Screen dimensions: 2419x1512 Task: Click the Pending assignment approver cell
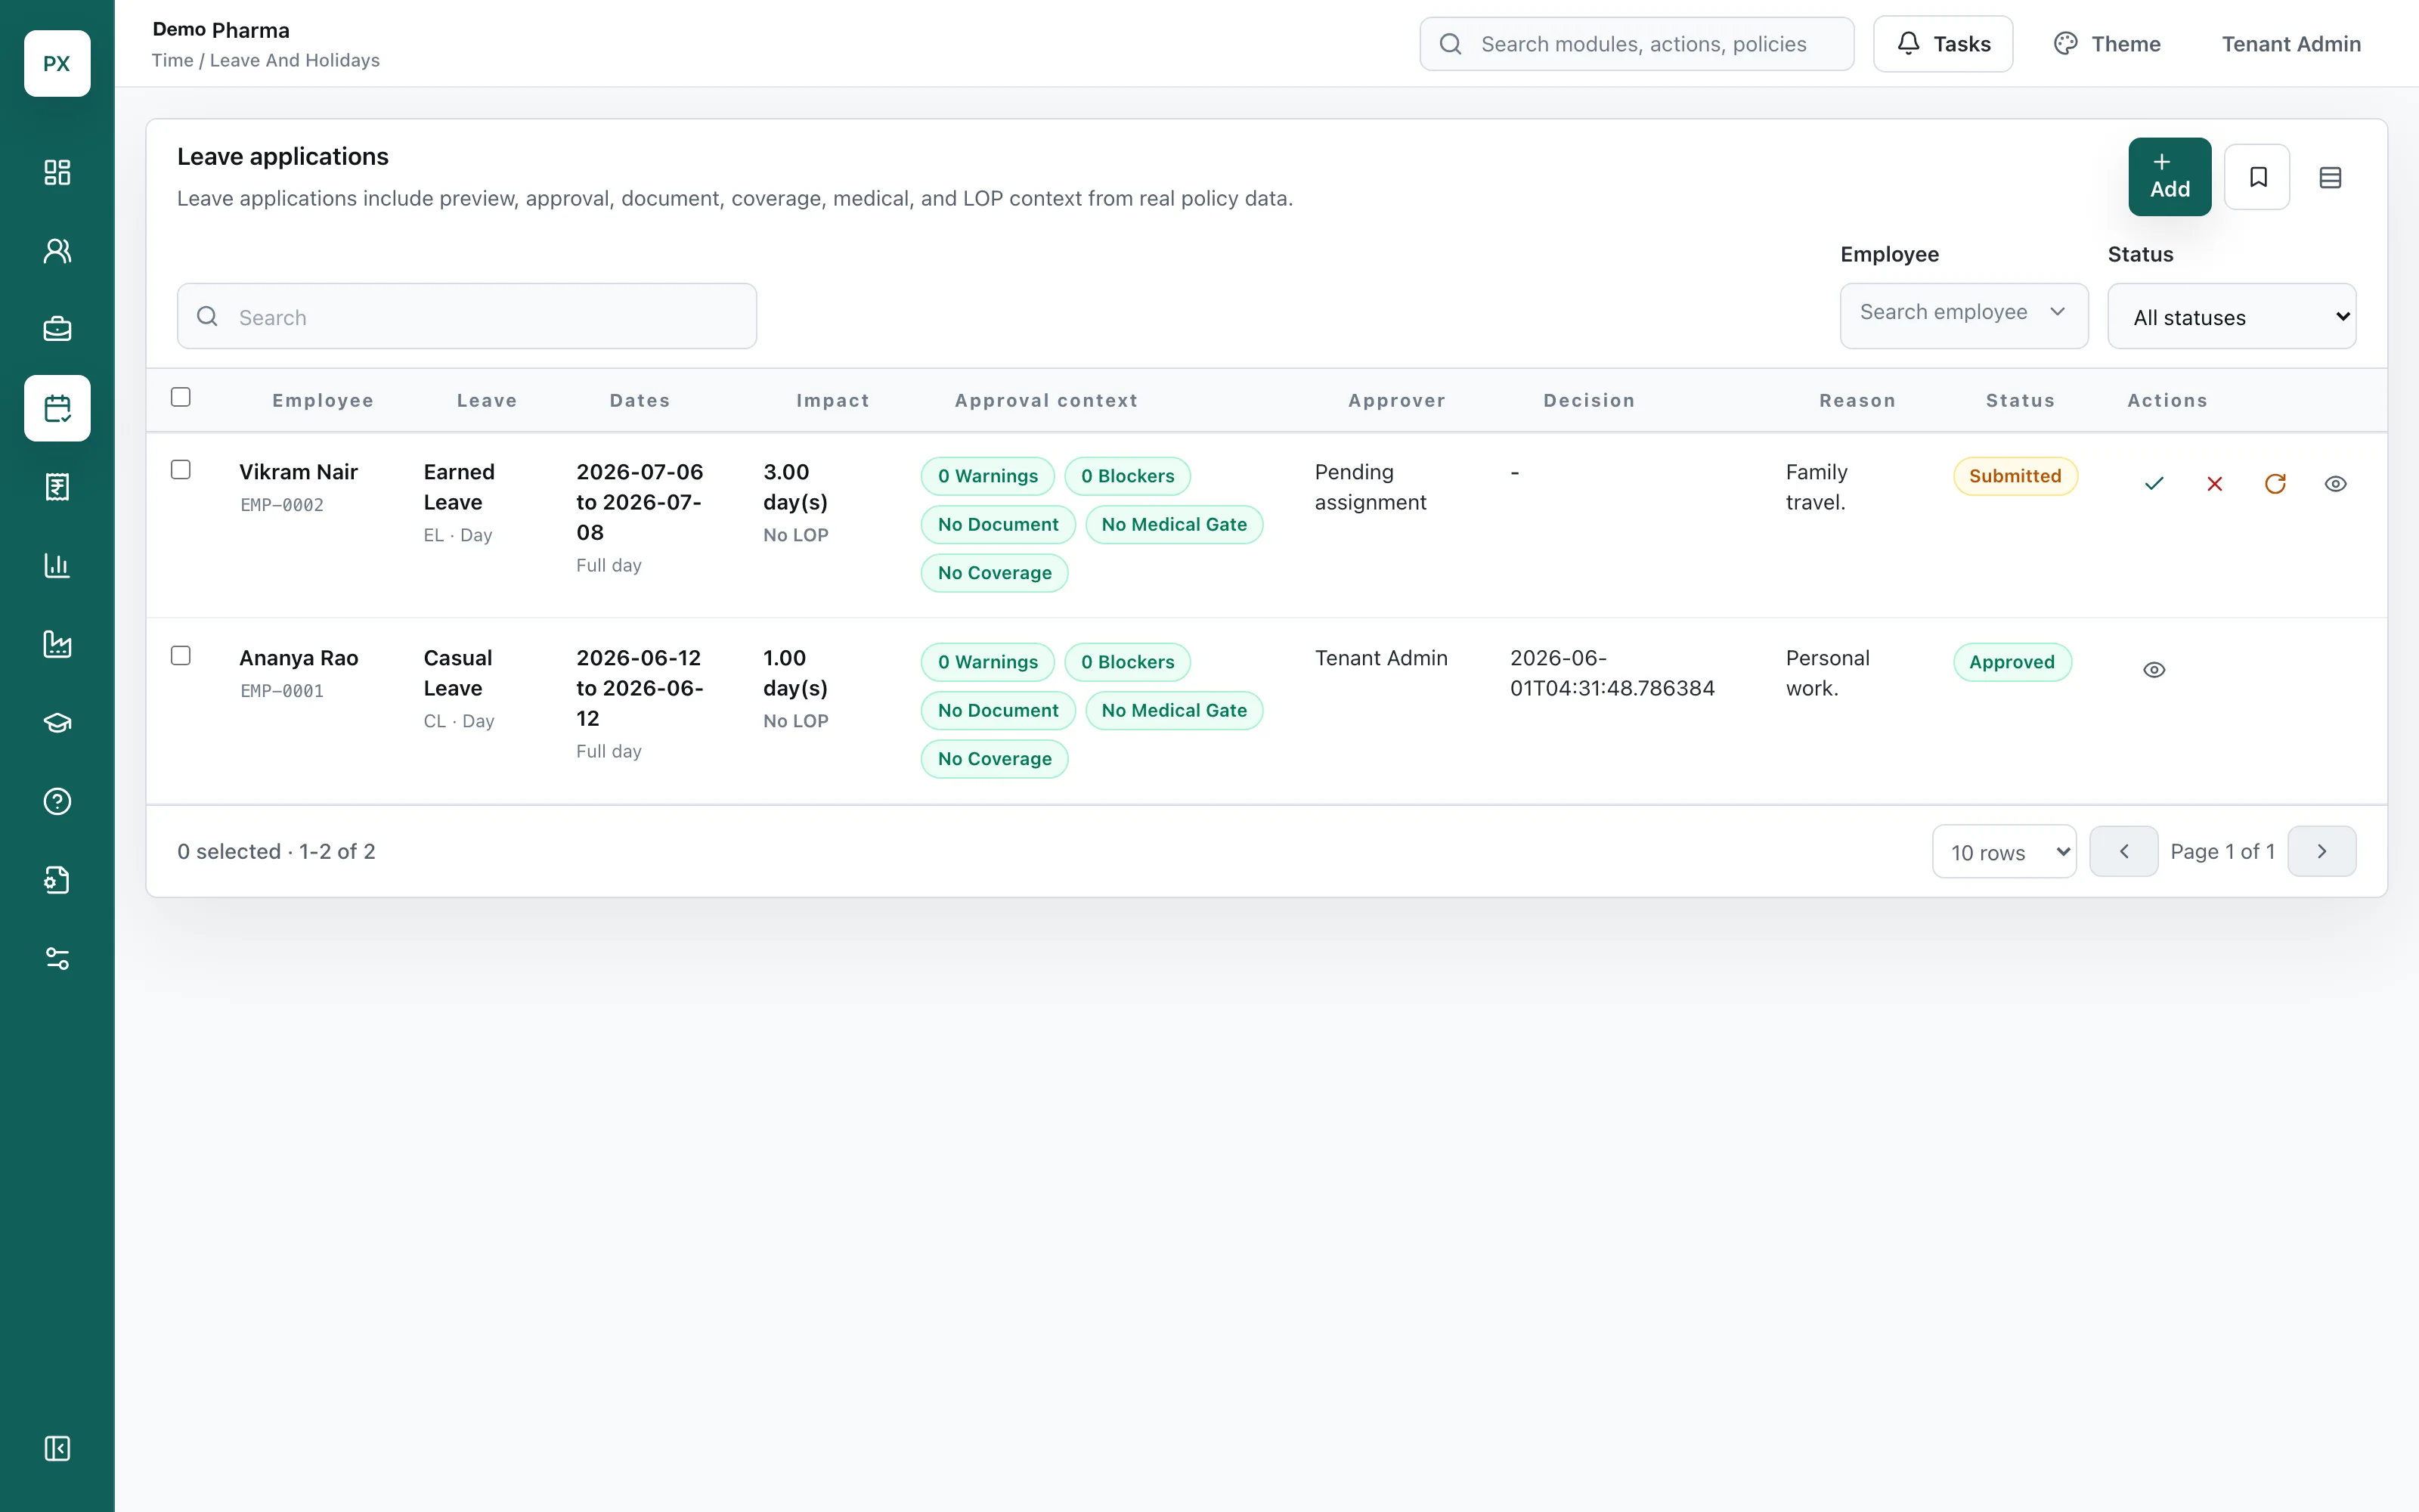[1370, 487]
